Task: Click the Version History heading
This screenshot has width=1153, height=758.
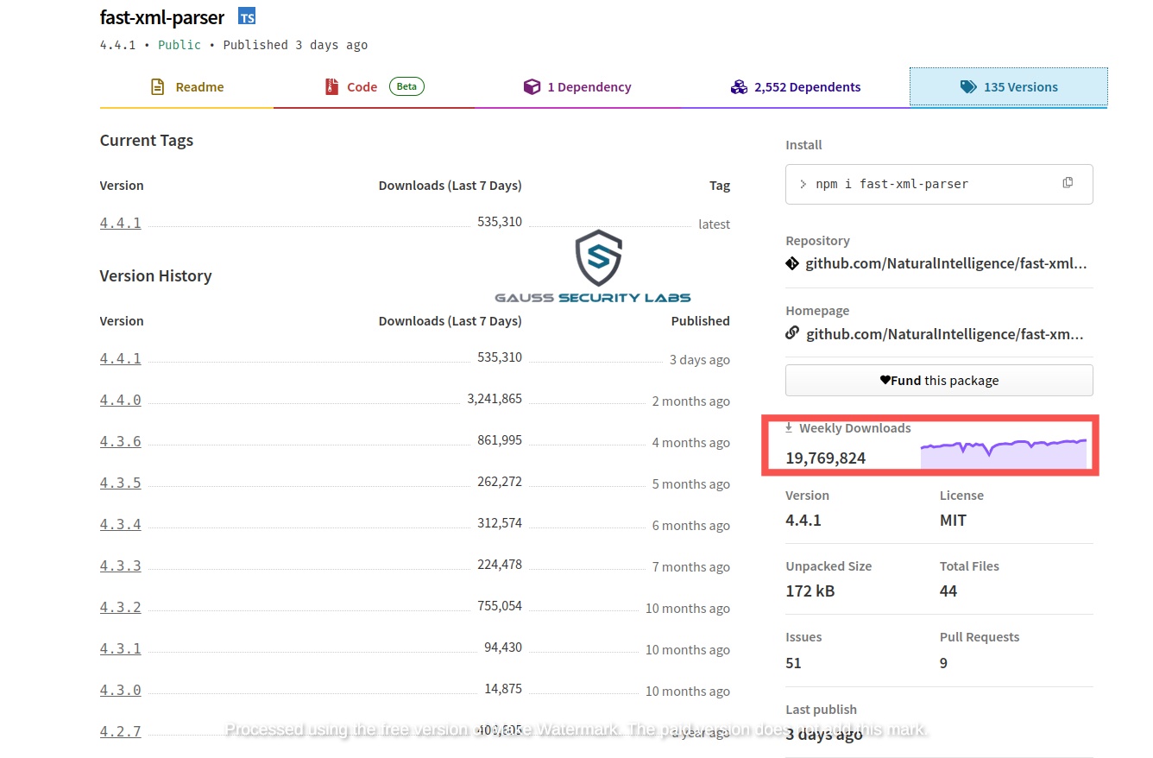Action: (155, 276)
